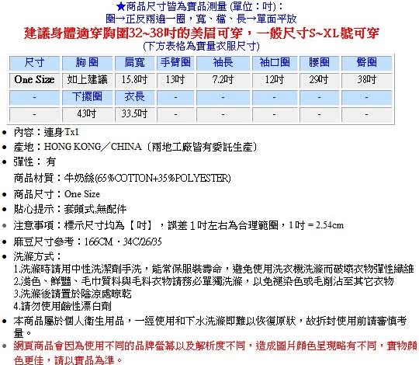Image resolution: width=419 pixels, height=365 pixels.
Task: Select the 29吋 waist value
Action: tap(319, 80)
